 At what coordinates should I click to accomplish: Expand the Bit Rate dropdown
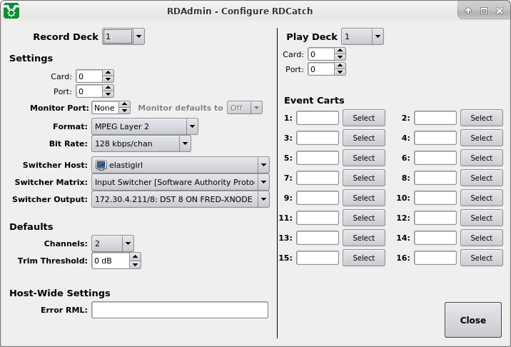click(141, 144)
